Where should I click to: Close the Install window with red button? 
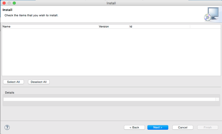point(4,3)
